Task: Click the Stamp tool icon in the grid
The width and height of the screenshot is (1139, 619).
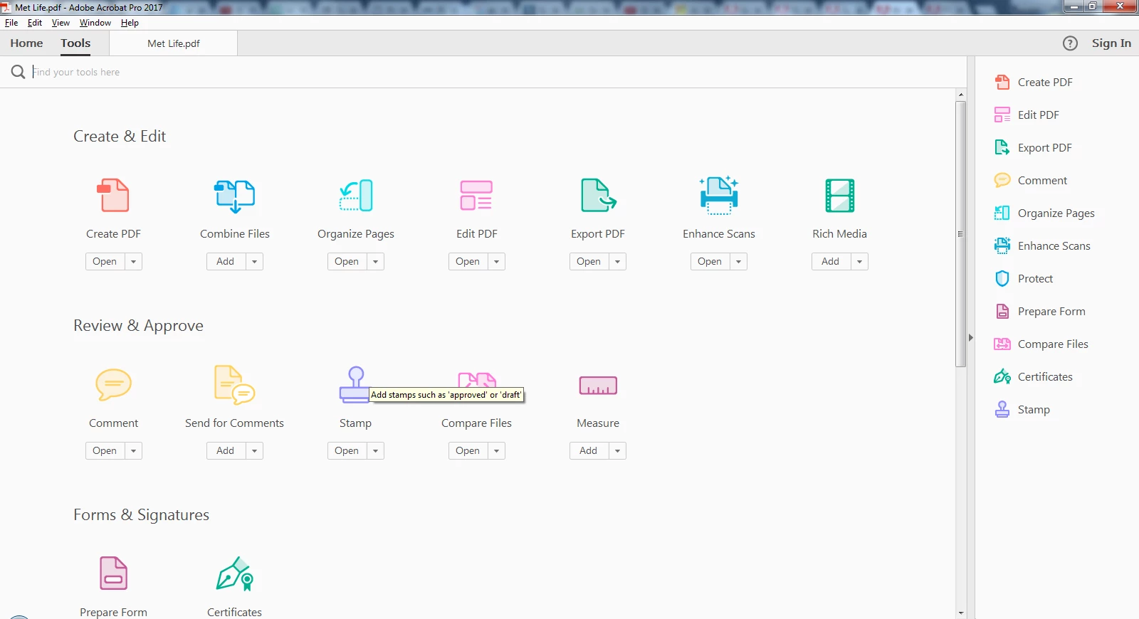Action: coord(355,384)
